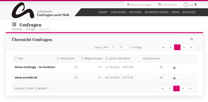Jump to last page, top pagination

click(191, 47)
